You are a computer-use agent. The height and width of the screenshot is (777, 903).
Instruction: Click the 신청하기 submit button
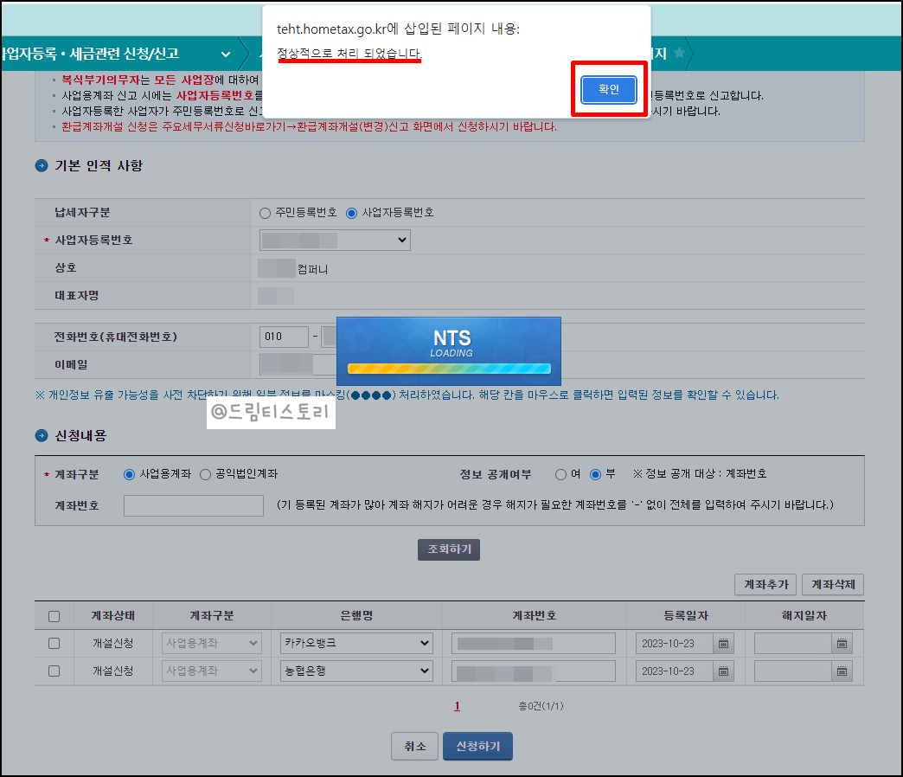click(x=477, y=746)
